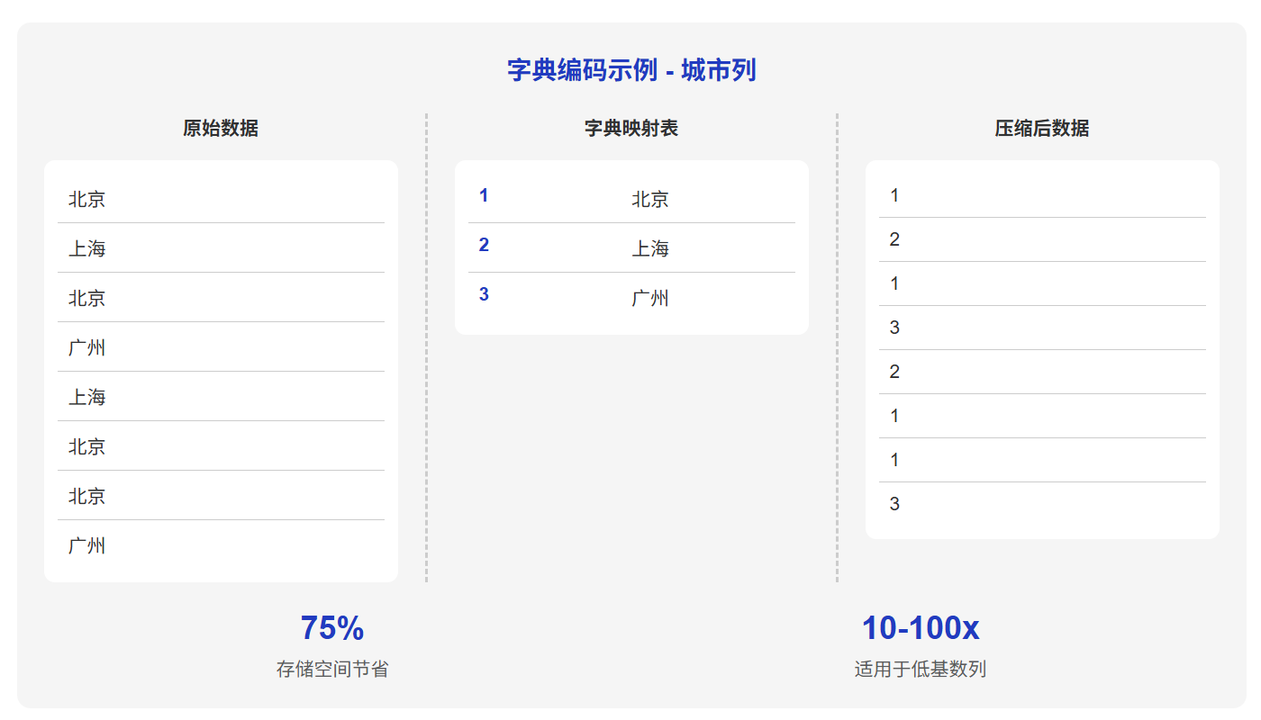The image size is (1261, 720).
Task: Select 北京 value in 字典映射表
Action: [x=650, y=199]
